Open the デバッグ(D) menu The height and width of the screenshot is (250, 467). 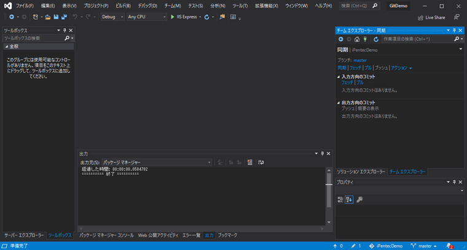tap(147, 6)
